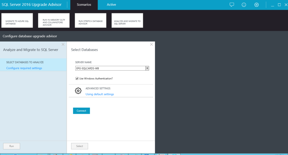Screen dimensions: 288x155
Task: Click the Server Name label
Action: pos(83,62)
